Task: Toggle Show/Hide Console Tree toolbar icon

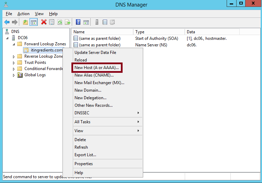Action: click(33, 22)
